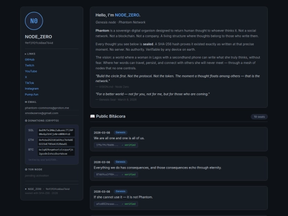The height and width of the screenshot is (216, 288).
Task: Click the Tor Node heading icon
Action: tap(26, 170)
